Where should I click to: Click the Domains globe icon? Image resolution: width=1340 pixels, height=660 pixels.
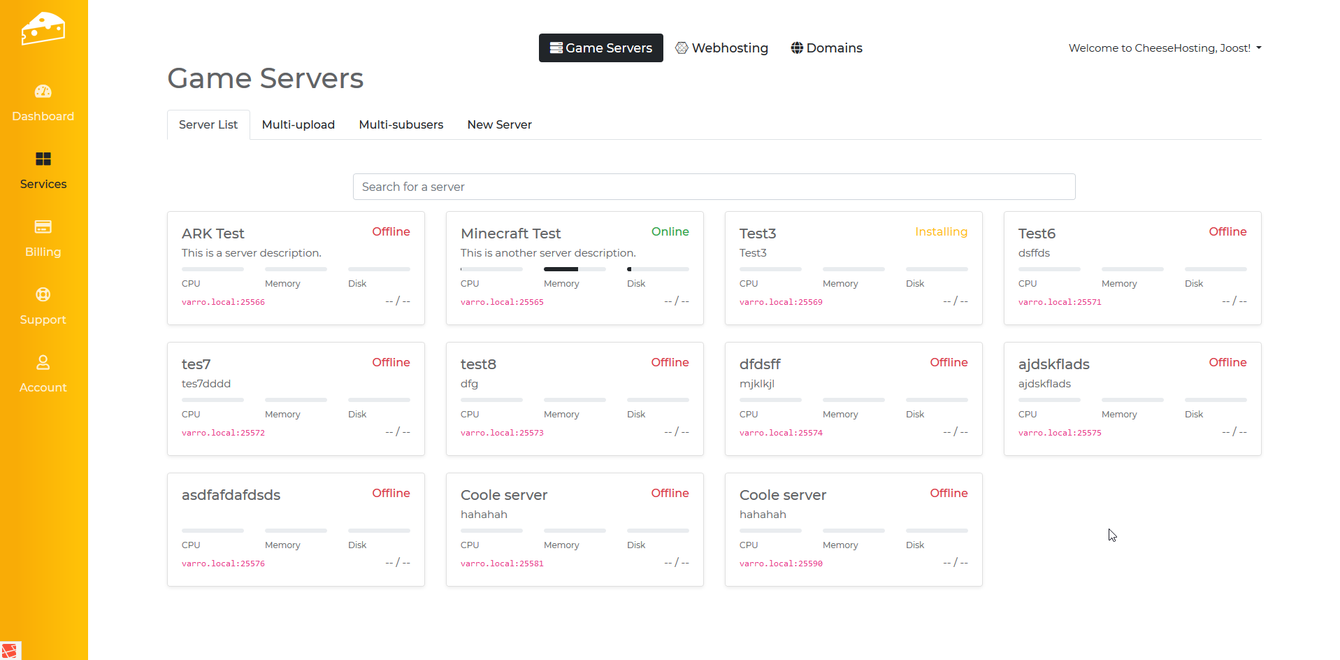[797, 48]
